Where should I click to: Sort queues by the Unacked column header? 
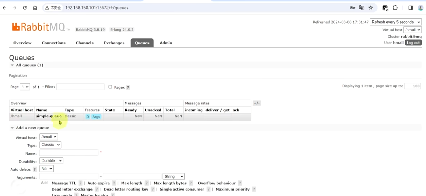(153, 110)
